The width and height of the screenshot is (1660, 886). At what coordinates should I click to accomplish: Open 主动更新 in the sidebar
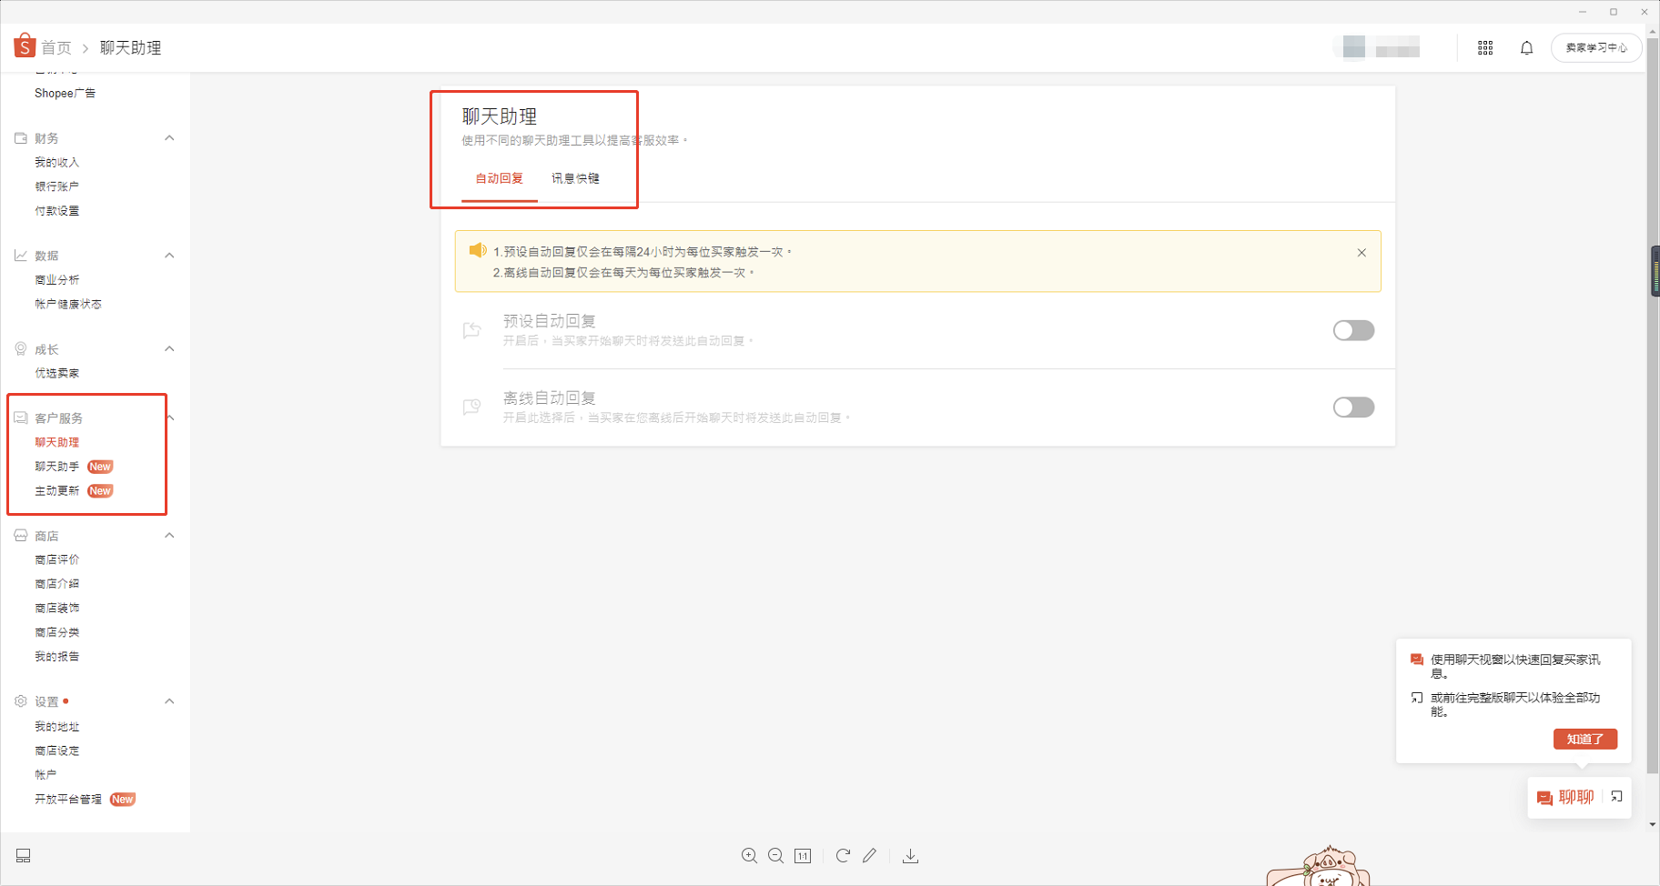(57, 491)
